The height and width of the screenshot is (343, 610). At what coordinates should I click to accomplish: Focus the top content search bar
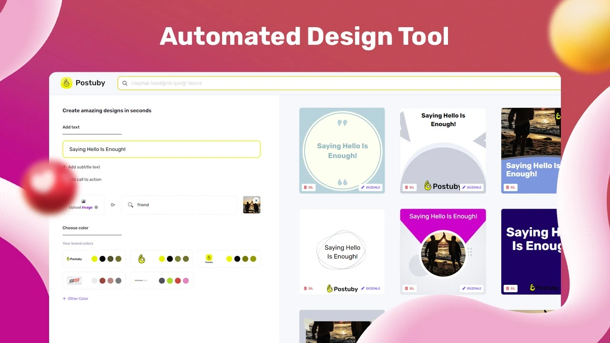pos(339,83)
